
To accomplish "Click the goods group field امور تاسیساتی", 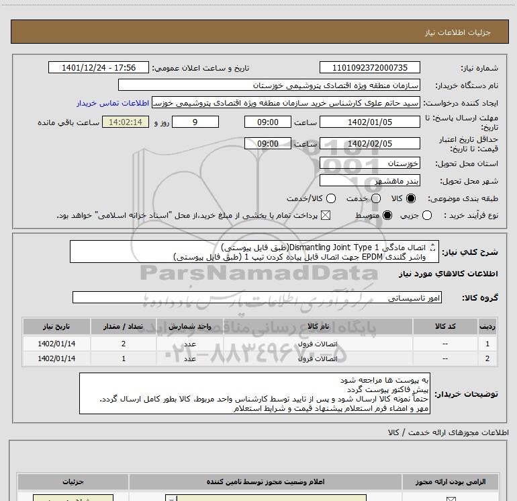I will coord(257,297).
